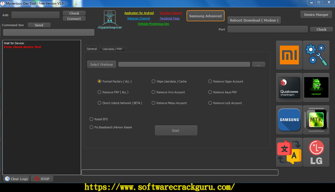Click the bottom progress bar

click(180, 172)
